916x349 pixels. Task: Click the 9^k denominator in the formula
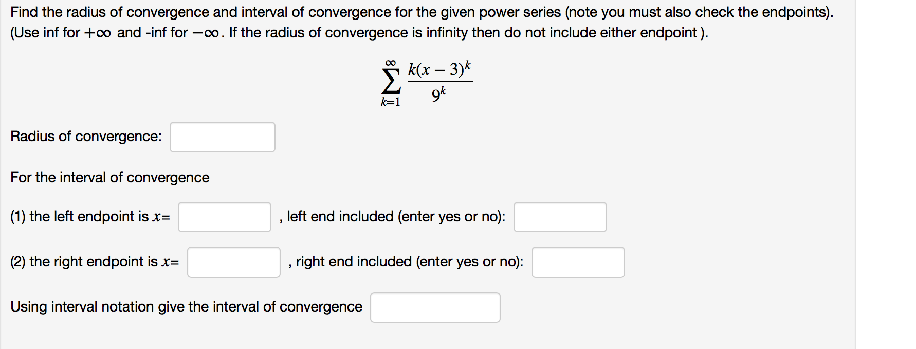438,94
